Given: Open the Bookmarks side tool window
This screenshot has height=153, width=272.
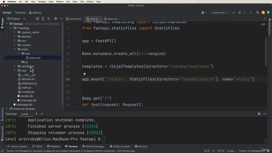Looking at the screenshot, I should (2, 133).
